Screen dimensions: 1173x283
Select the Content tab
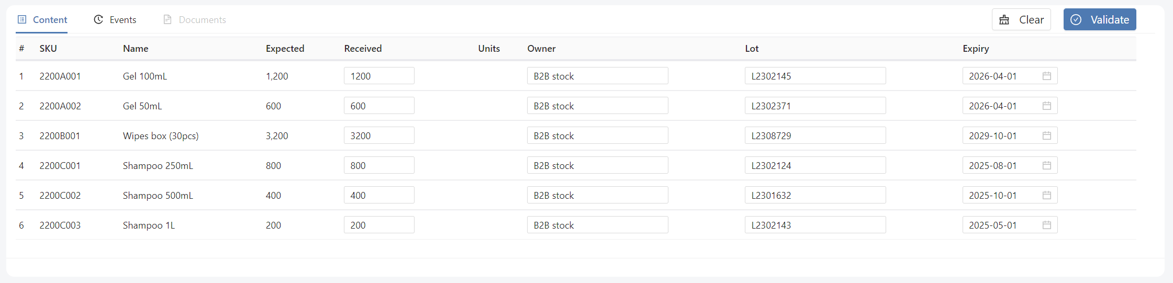(x=50, y=20)
